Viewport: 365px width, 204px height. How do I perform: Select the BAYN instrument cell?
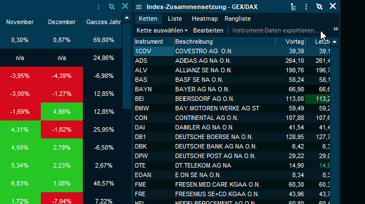pyautogui.click(x=154, y=90)
